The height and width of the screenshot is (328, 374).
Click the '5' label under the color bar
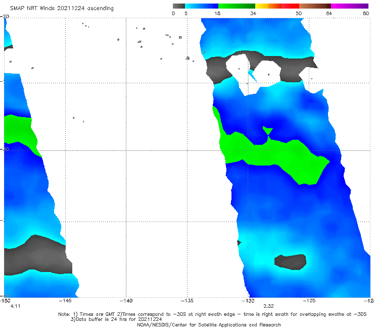tap(186, 13)
